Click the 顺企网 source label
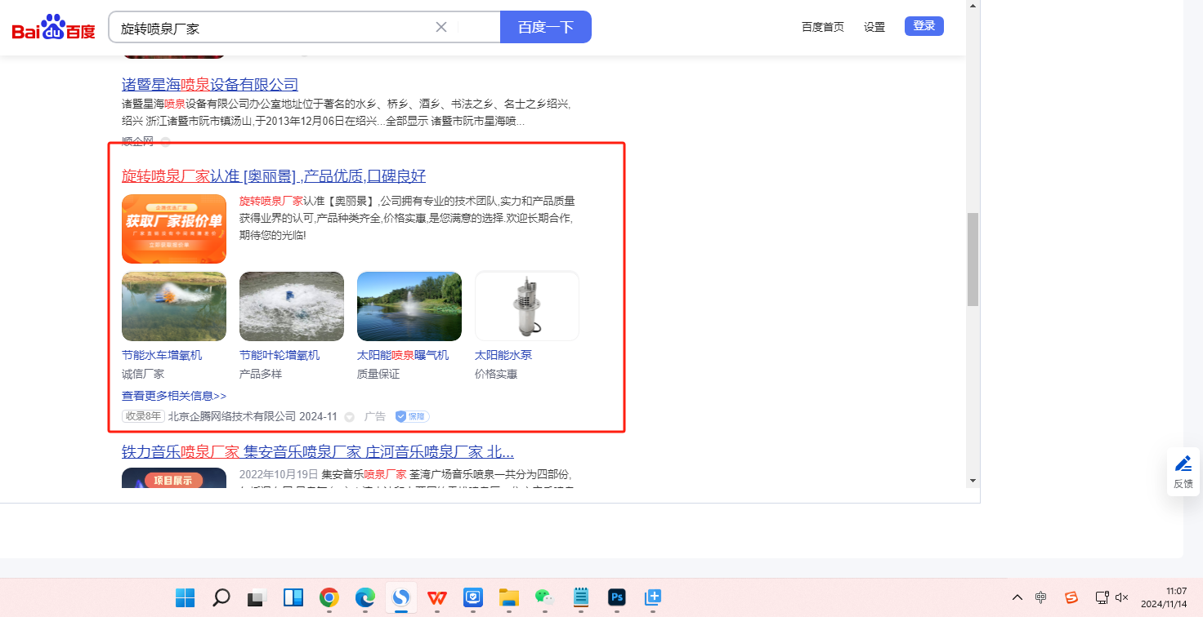 tap(137, 141)
